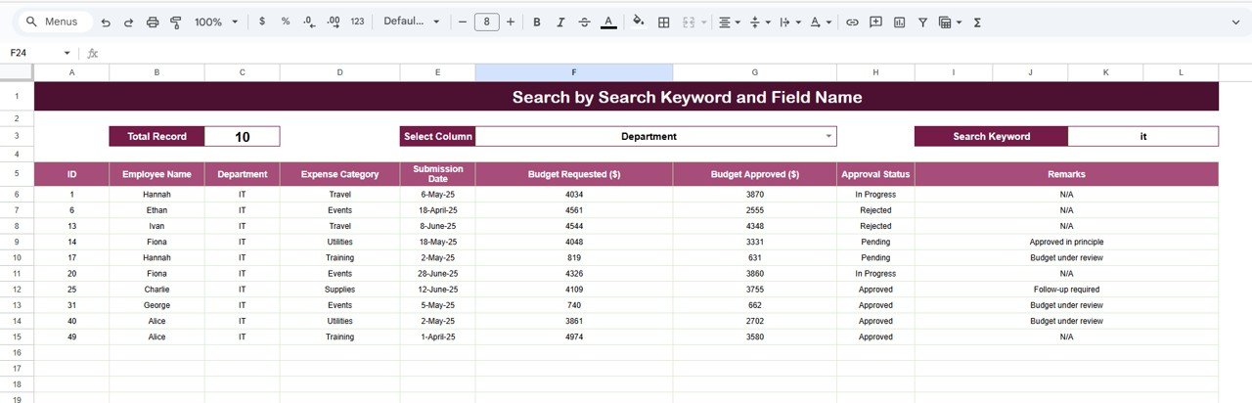Click the Create a filter icon
The width and height of the screenshot is (1252, 403).
(x=922, y=22)
